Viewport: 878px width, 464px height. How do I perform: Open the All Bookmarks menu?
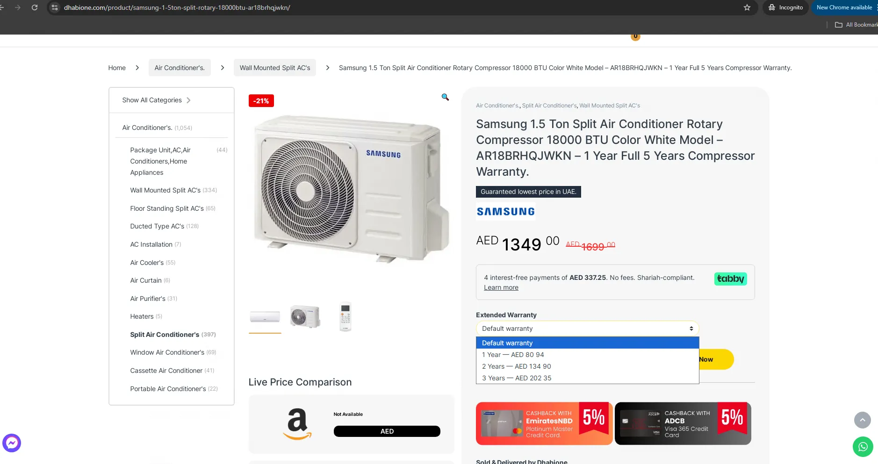click(856, 24)
